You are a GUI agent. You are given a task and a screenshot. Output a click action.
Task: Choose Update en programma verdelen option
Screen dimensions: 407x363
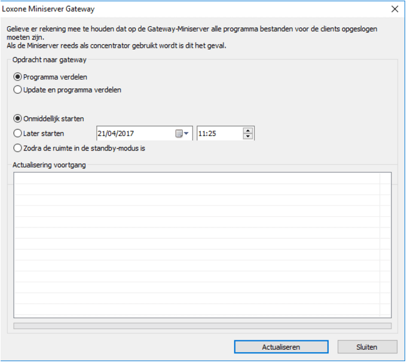pos(18,90)
